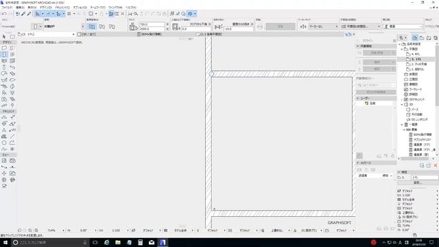Select the Wall tool in the toolbox

(4, 48)
